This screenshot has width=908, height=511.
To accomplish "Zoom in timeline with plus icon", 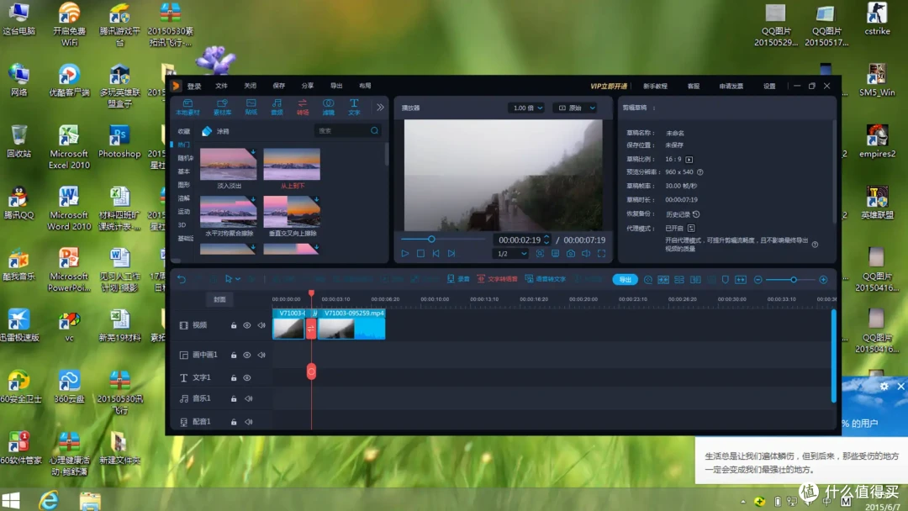I will click(823, 280).
